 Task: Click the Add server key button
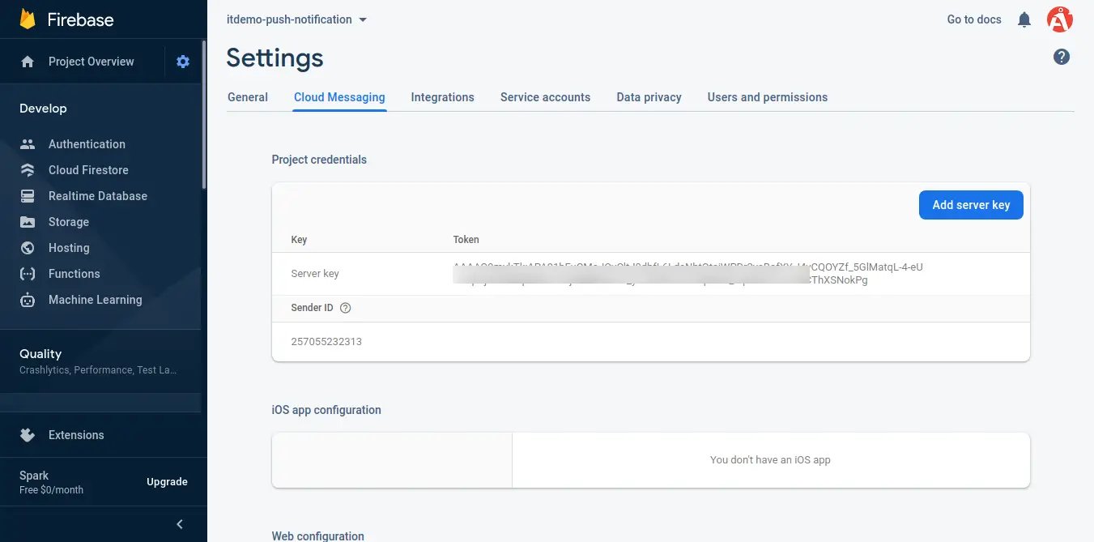[970, 205]
